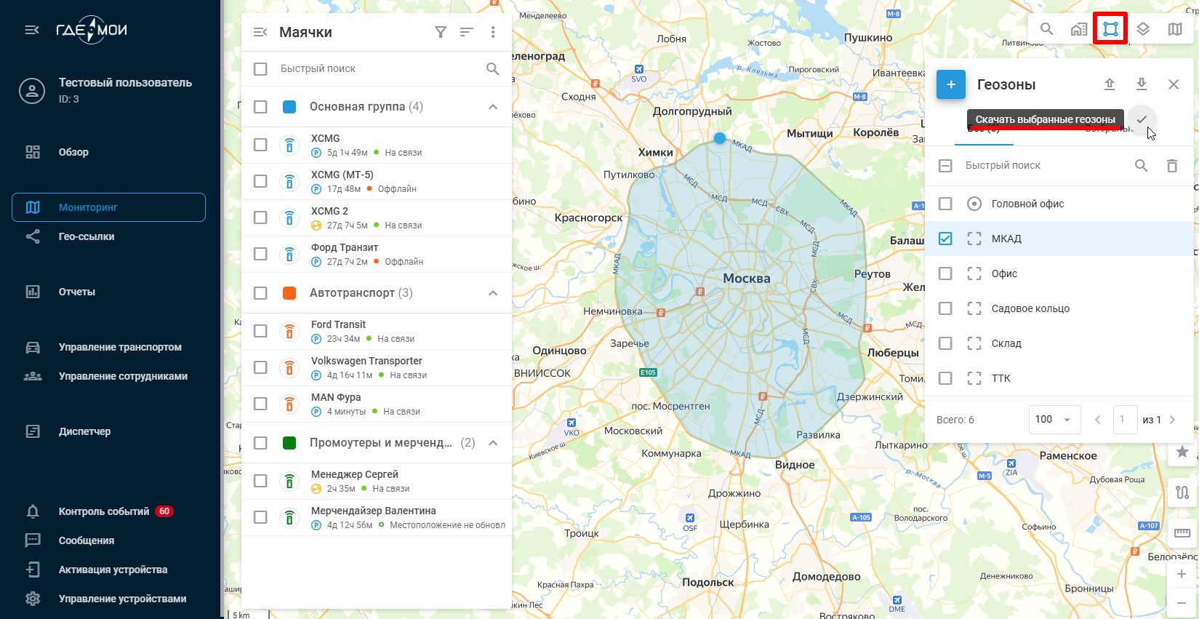
Task: Collapse the Автотранспорт group chevron
Action: tap(493, 293)
